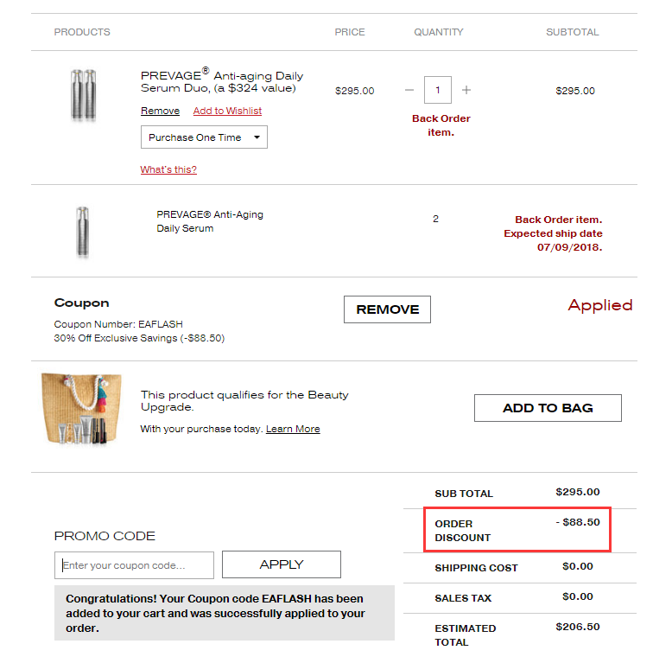The width and height of the screenshot is (653, 663).
Task: Open the Purchase One Time dropdown
Action: click(x=204, y=137)
